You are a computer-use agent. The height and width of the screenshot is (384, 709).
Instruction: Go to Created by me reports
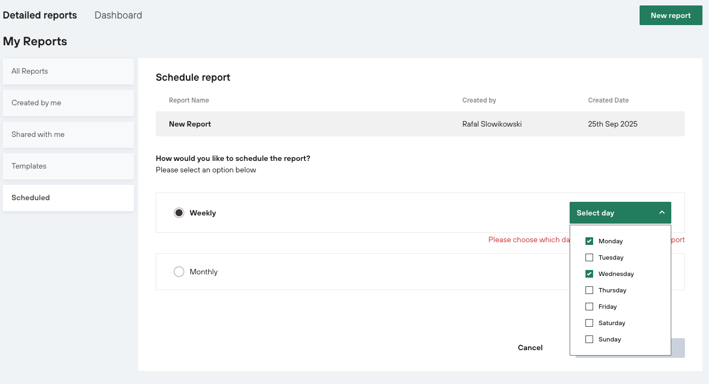coord(68,103)
